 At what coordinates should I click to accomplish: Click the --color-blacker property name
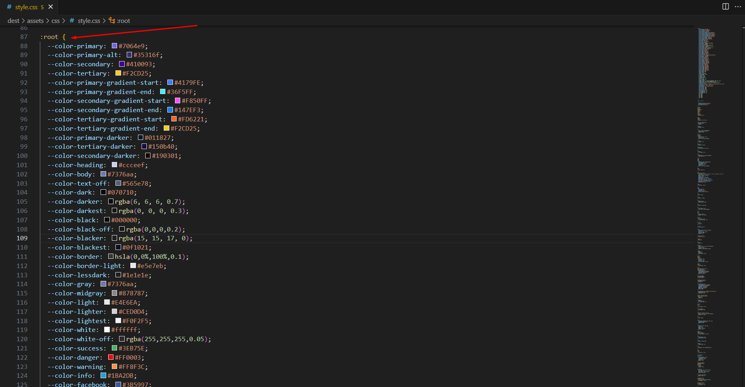75,238
